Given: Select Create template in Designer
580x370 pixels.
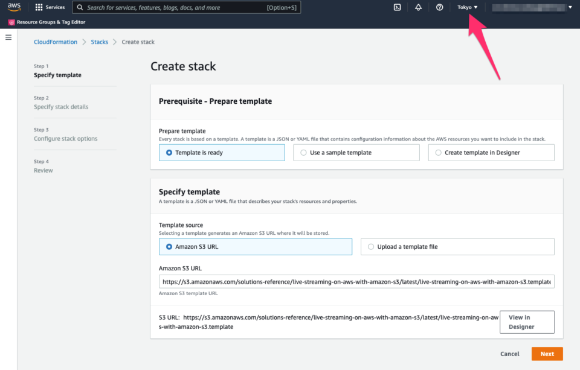Looking at the screenshot, I should click(x=439, y=152).
